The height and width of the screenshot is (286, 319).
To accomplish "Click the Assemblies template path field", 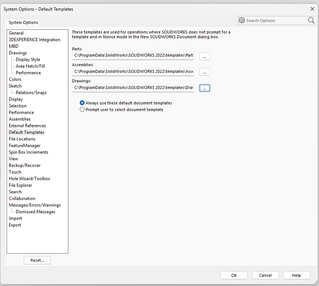I will click(x=133, y=72).
